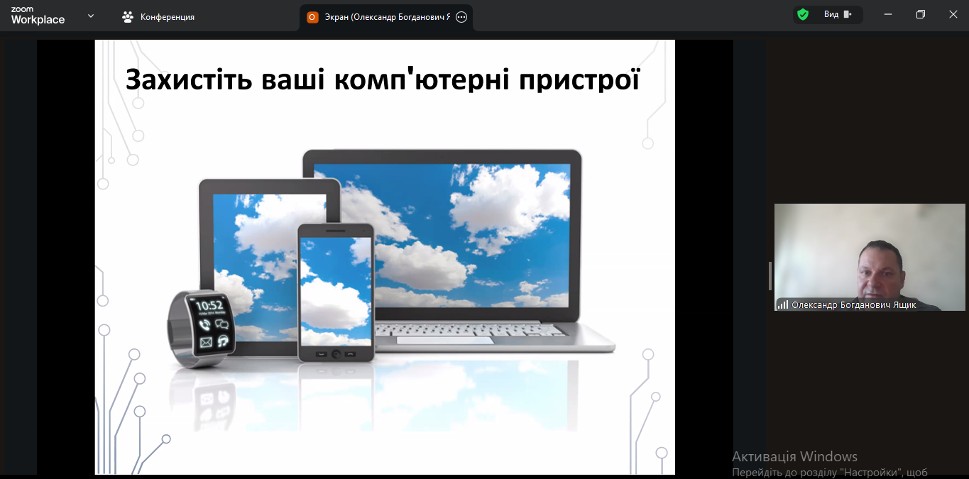Click the orange O icon on the Экран tab
969x479 pixels.
click(312, 17)
